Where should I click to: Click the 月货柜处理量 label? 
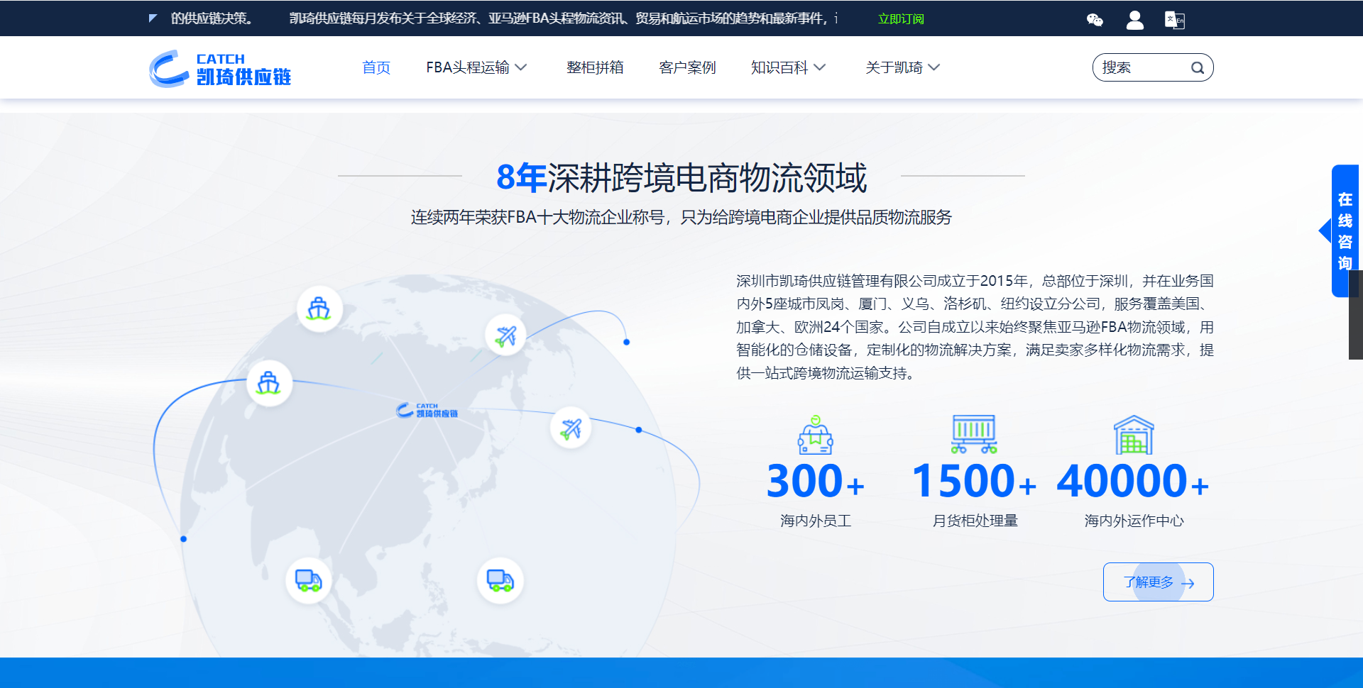tap(975, 521)
